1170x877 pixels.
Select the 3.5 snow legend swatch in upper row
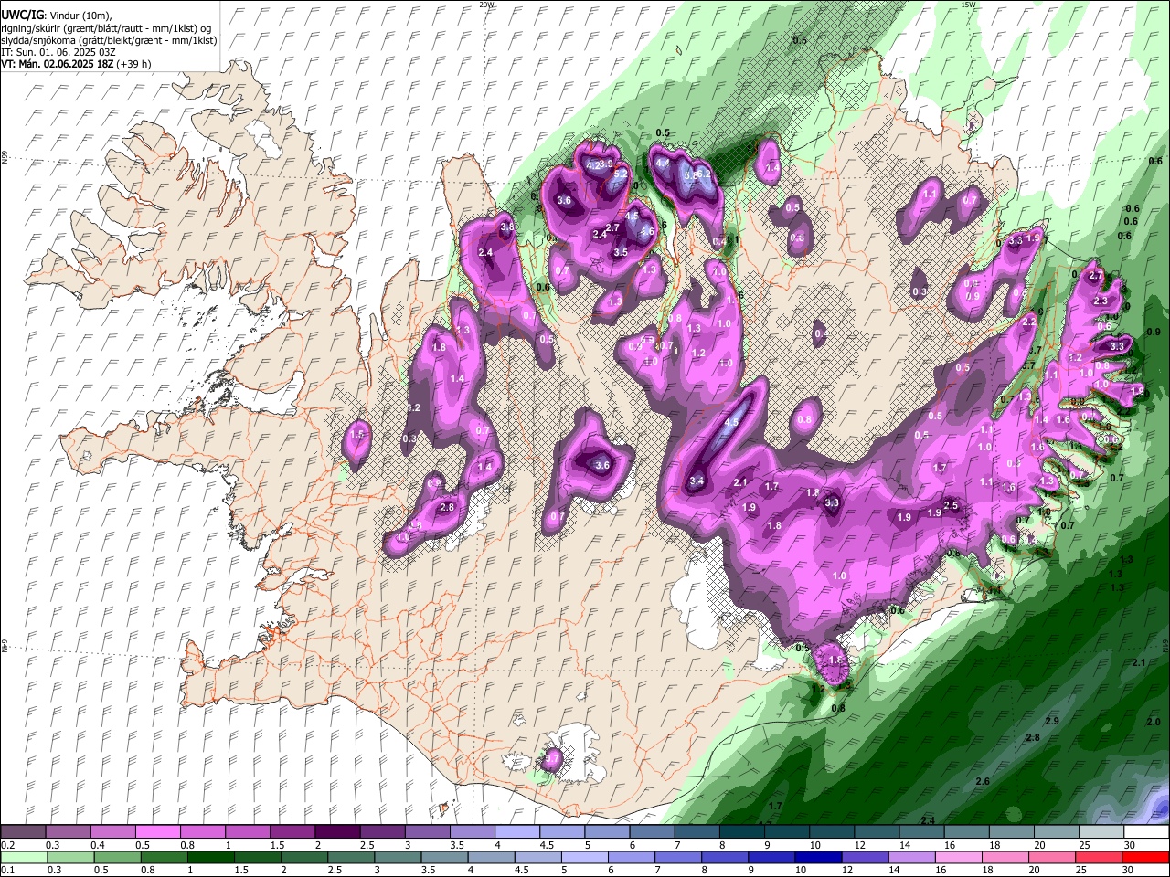472,832
